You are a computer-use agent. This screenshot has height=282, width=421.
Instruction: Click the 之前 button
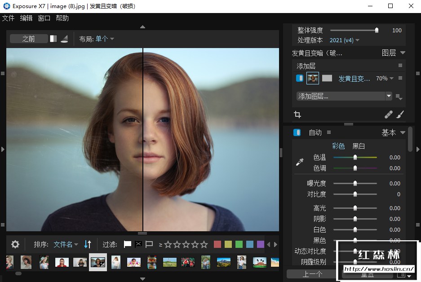click(x=28, y=39)
